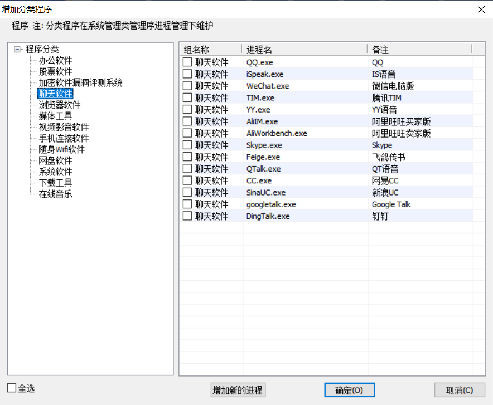Close the 增加分类程序 dialog window
The height and width of the screenshot is (405, 493).
(482, 9)
